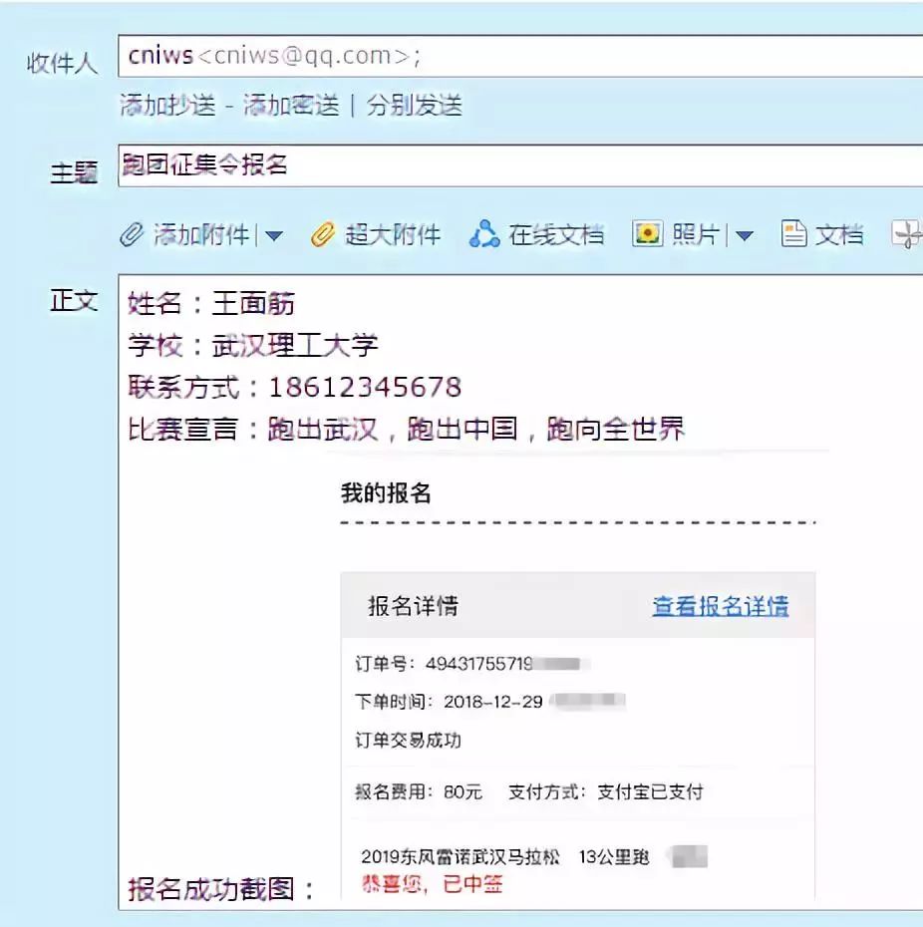Click the name line 姓名：王面筋

(x=211, y=303)
